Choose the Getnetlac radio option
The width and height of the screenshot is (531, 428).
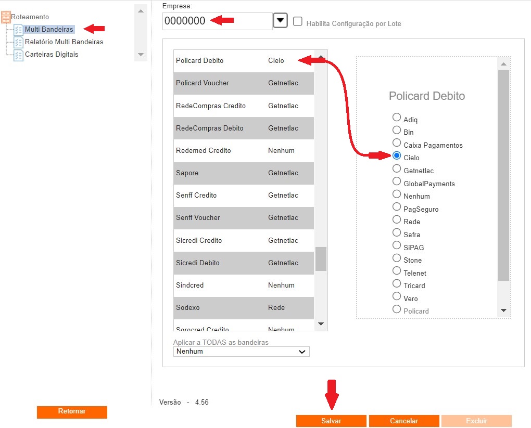(x=397, y=168)
